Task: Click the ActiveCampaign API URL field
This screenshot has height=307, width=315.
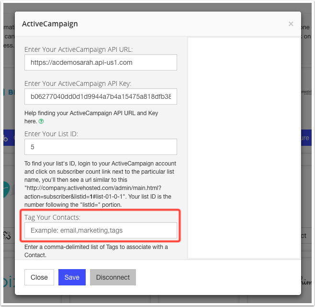Action: (101, 62)
